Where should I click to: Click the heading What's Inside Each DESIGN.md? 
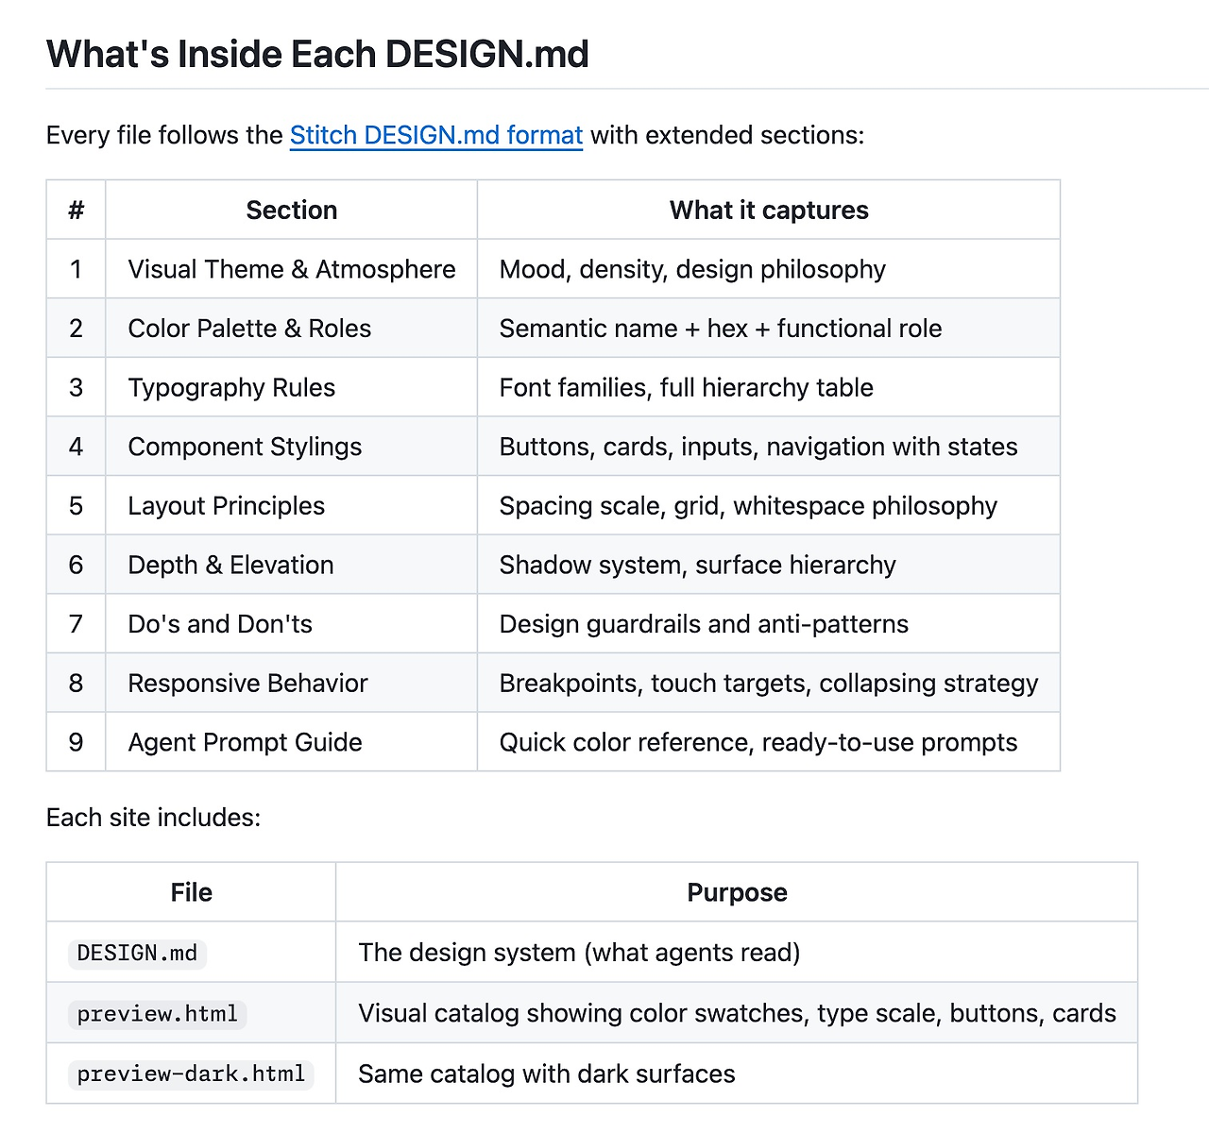pyautogui.click(x=317, y=54)
